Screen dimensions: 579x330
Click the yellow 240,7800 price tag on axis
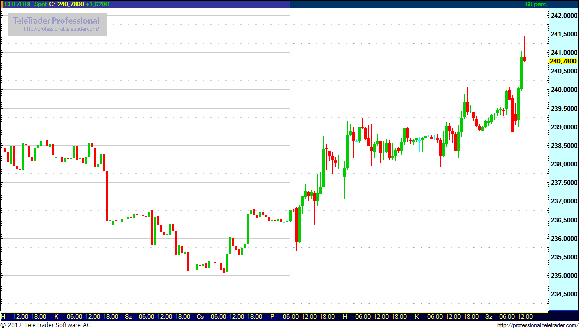point(563,61)
